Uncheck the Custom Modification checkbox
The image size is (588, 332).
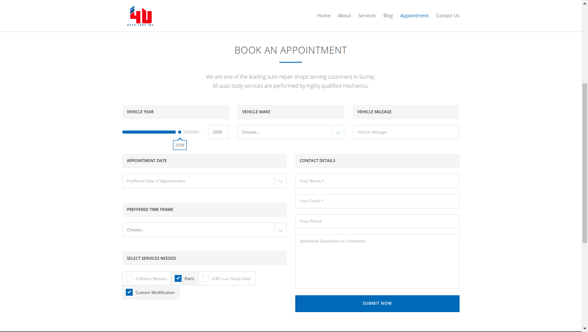click(x=129, y=292)
